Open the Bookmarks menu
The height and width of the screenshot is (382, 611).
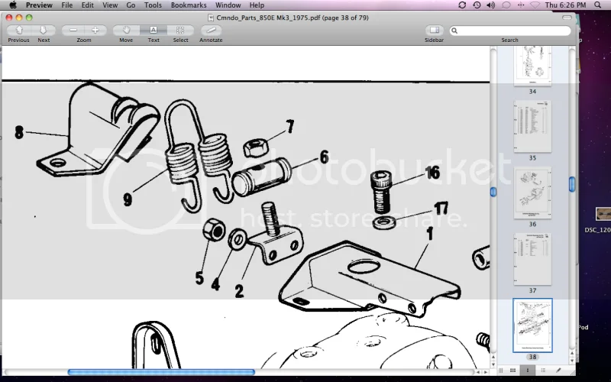tap(188, 5)
